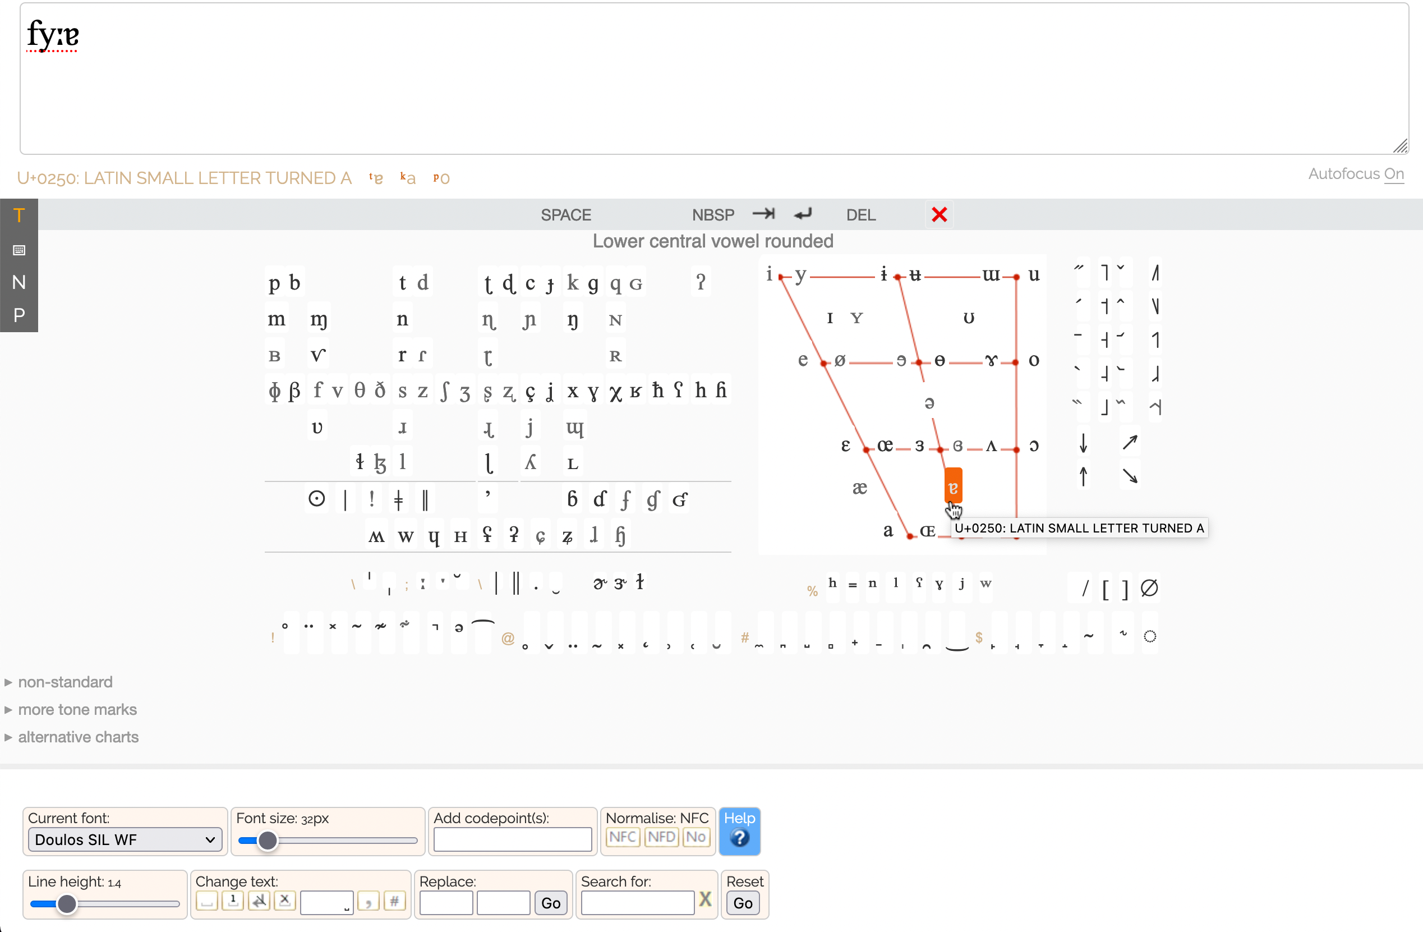Focus the Search for field

coord(637,903)
